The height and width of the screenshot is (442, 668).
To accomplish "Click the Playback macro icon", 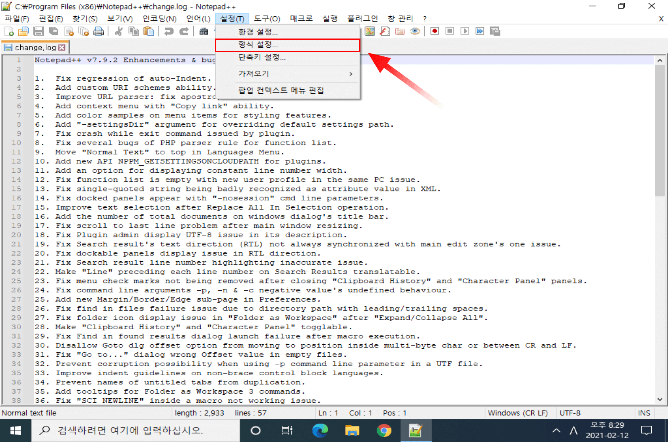I will click(465, 31).
